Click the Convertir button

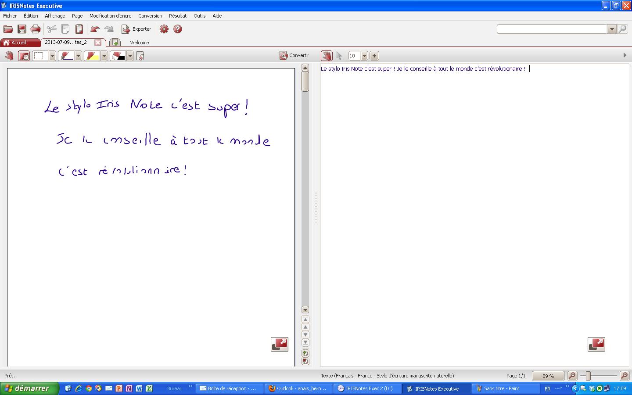(x=294, y=55)
